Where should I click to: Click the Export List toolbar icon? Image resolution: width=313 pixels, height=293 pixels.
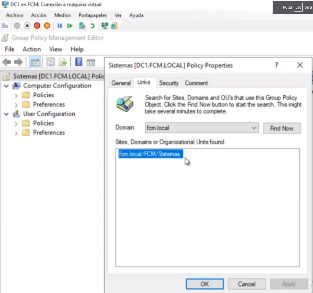tap(63, 62)
